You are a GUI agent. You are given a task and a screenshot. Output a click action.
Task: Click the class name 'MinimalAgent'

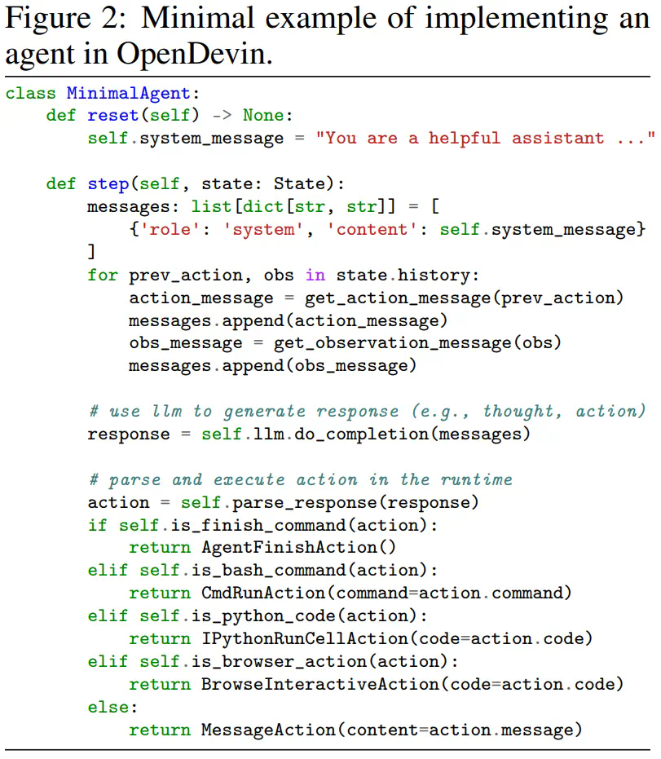click(x=128, y=93)
